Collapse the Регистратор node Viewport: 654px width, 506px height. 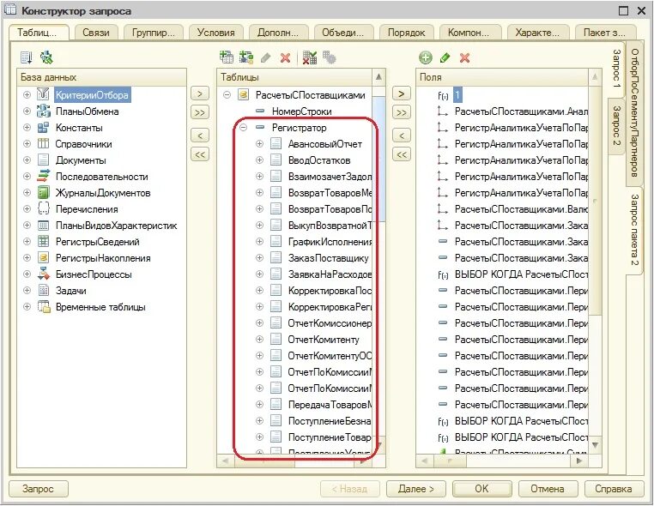pos(243,128)
